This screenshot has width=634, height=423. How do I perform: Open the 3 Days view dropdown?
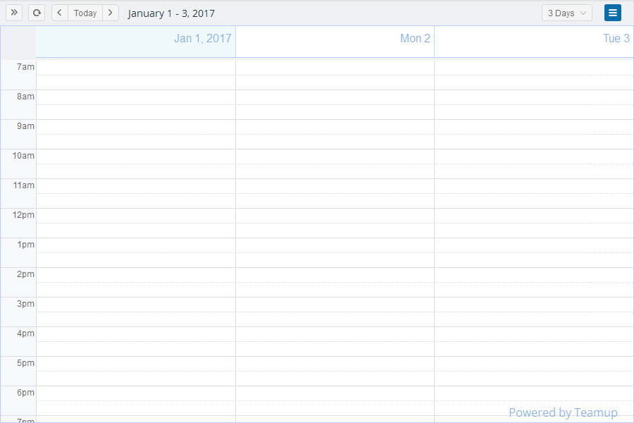pyautogui.click(x=566, y=13)
